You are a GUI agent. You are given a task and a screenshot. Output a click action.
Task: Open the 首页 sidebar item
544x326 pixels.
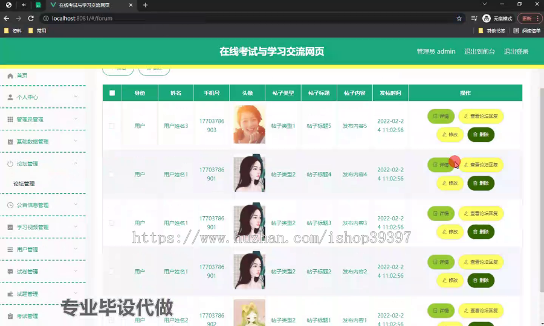pyautogui.click(x=43, y=75)
